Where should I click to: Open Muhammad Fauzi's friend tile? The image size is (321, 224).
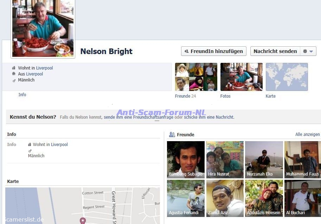click(302, 160)
